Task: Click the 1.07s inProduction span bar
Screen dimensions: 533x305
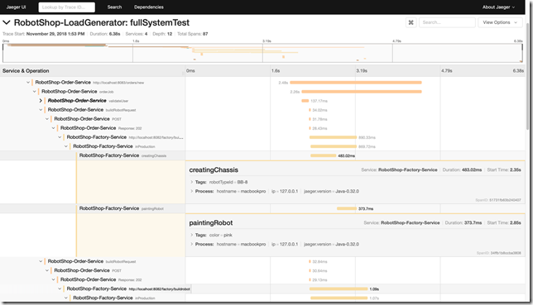Action: (339, 298)
